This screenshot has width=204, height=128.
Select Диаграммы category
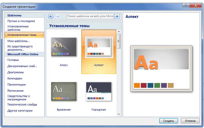(x=15, y=72)
